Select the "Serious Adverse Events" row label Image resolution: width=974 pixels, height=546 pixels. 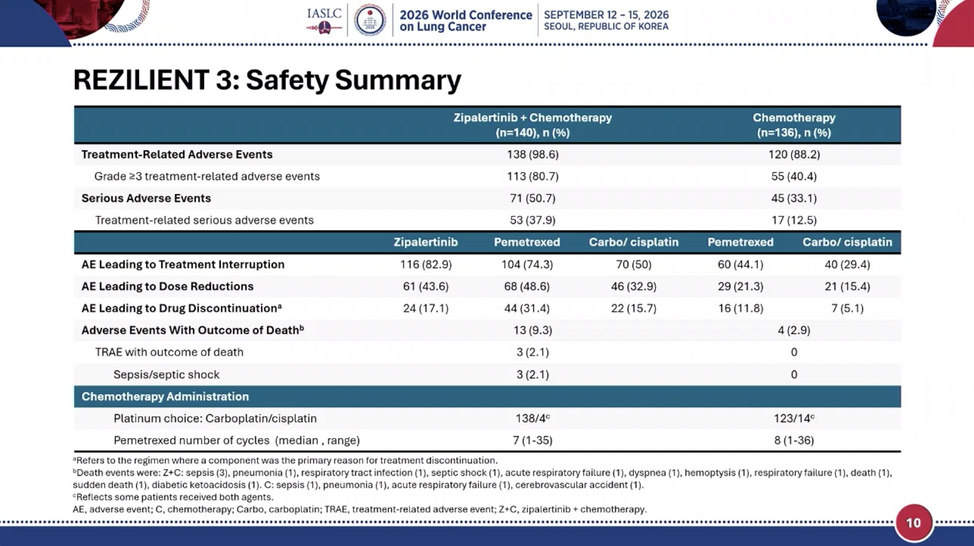tap(146, 198)
